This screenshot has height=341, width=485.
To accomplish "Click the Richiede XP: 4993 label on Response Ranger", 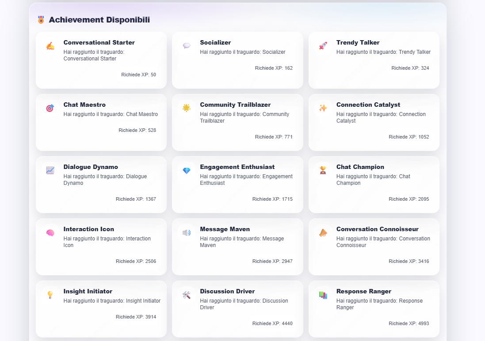I will [409, 323].
